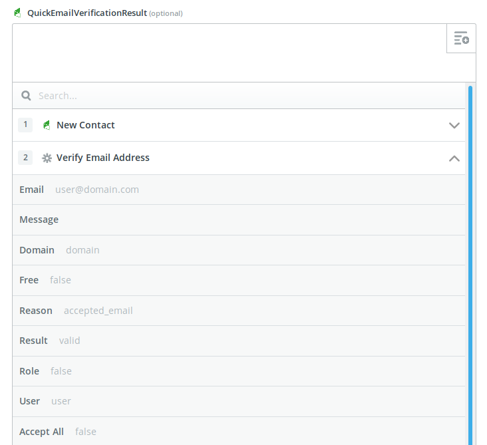This screenshot has height=445, width=487.
Task: Click the Verify Email Address gear icon
Action: pos(47,158)
